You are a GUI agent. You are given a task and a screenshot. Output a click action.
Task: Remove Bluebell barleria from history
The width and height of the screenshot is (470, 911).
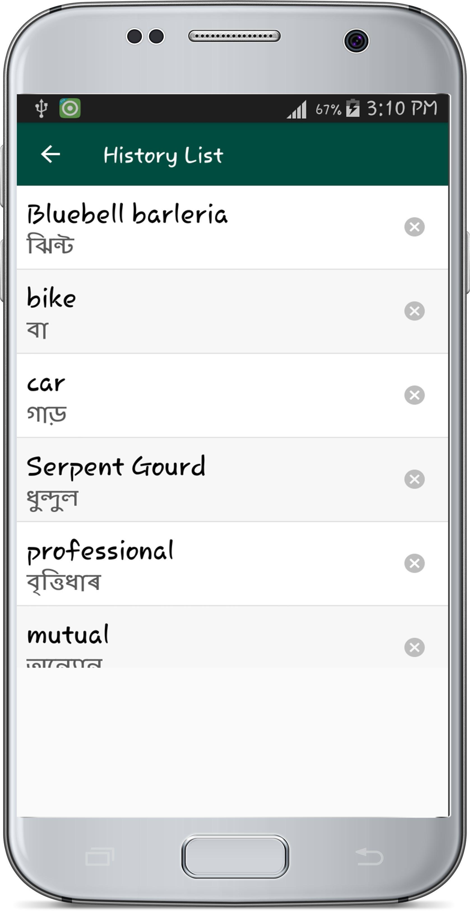tap(414, 227)
